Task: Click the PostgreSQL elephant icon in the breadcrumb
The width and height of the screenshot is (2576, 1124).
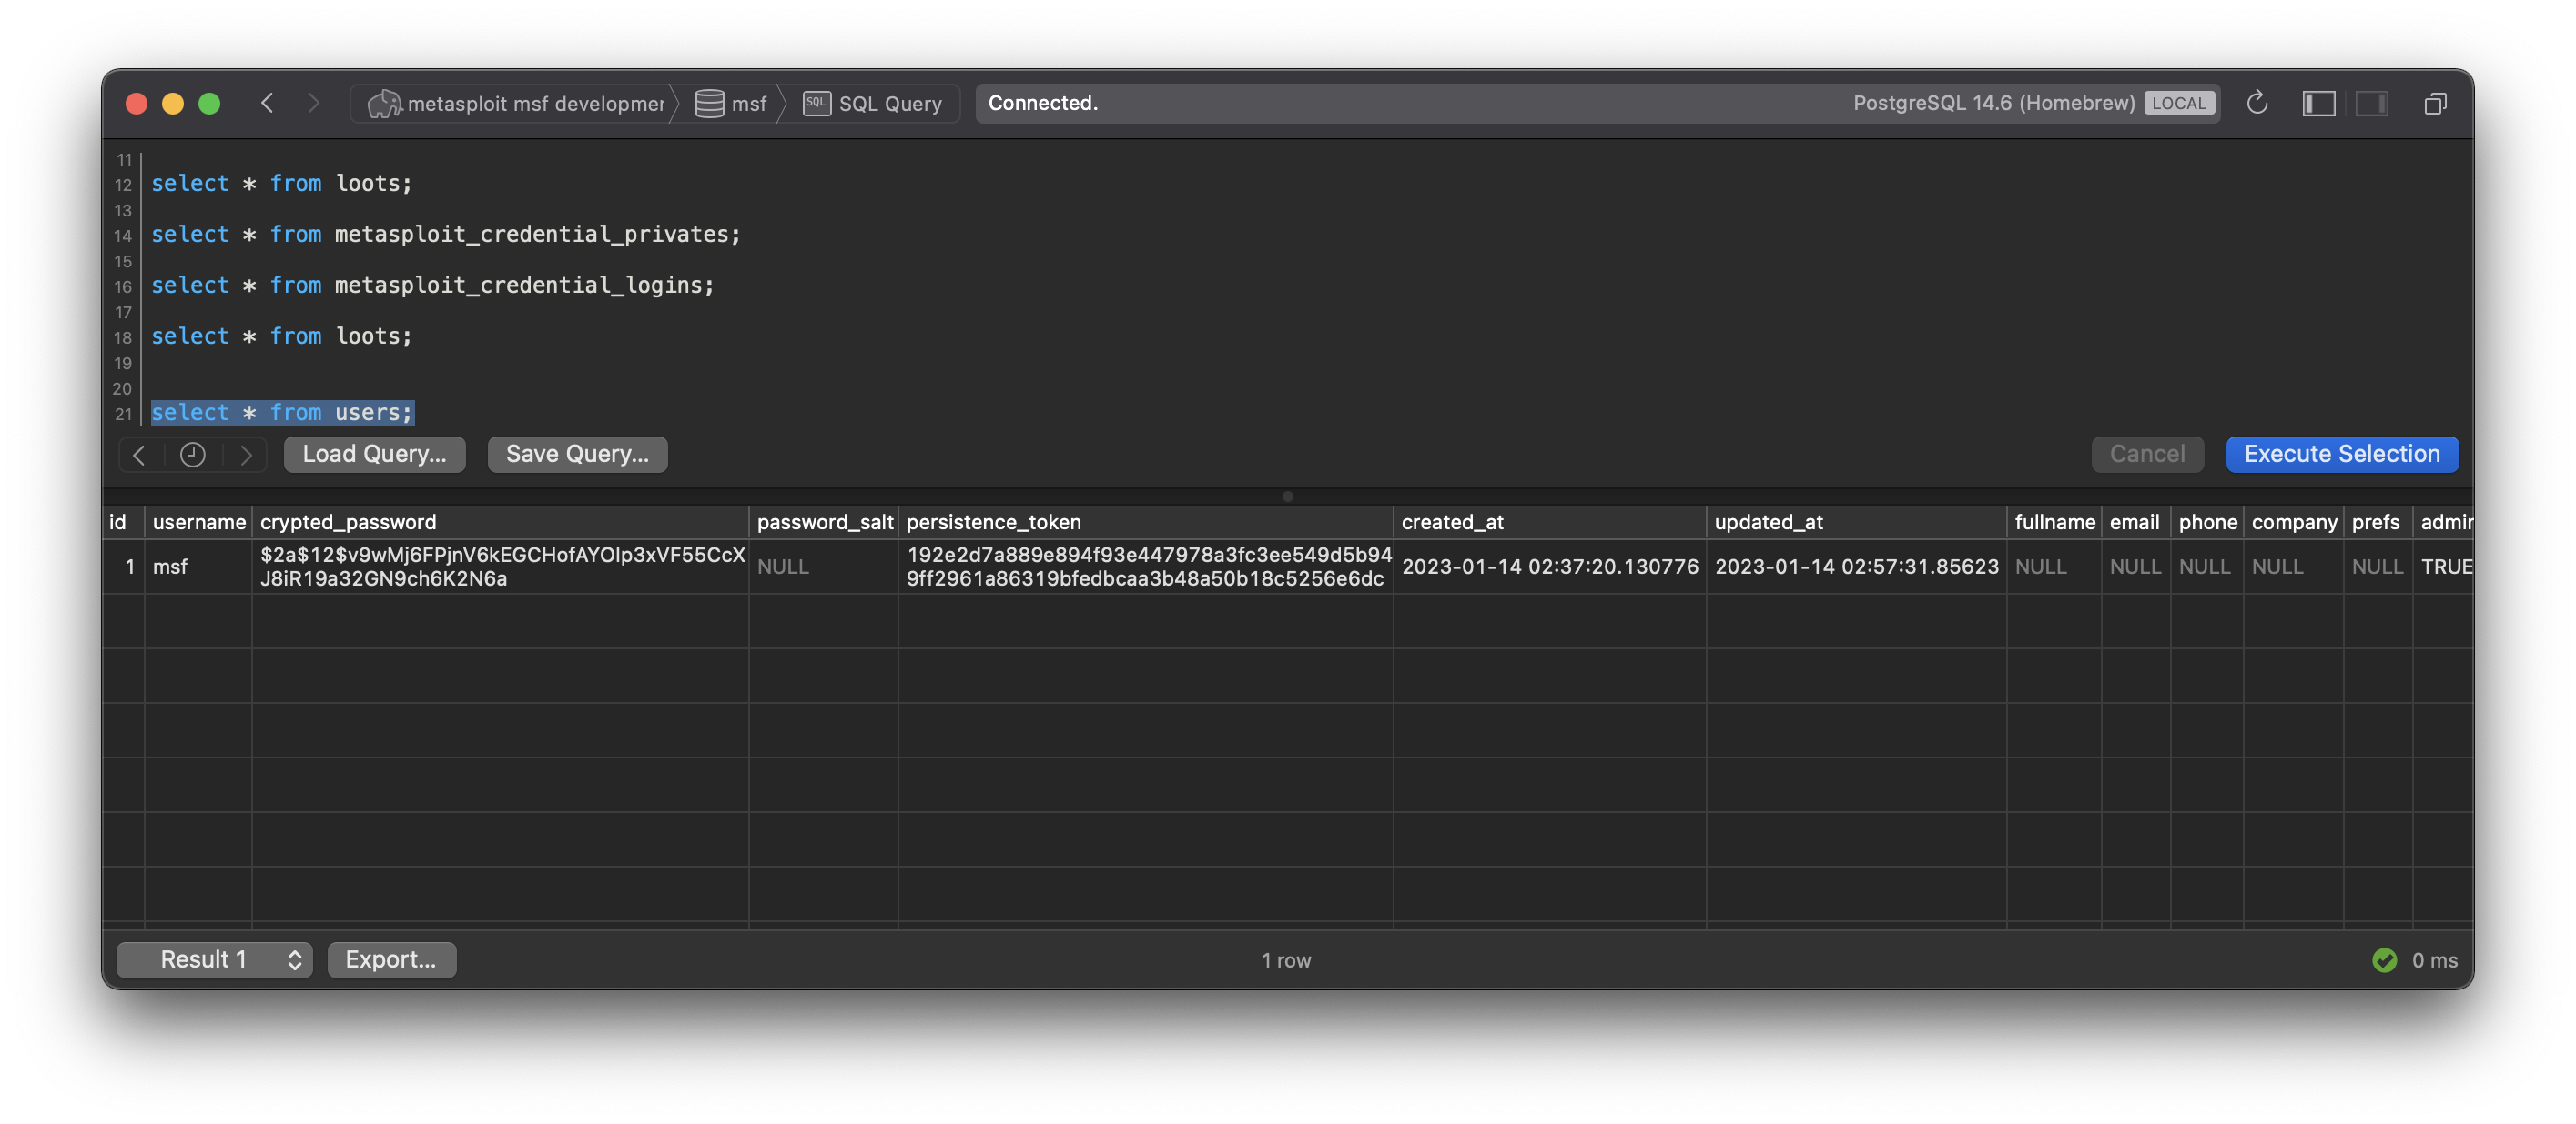Action: 384,103
